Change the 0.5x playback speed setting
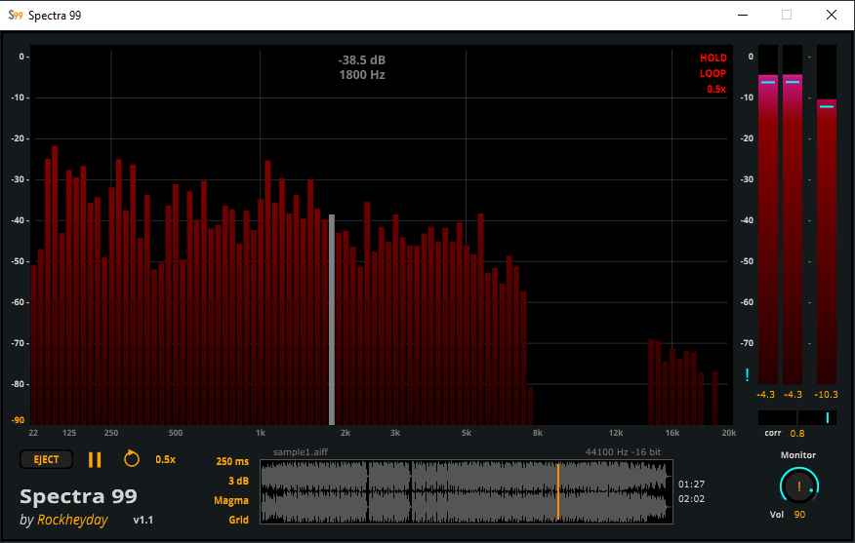 pyautogui.click(x=165, y=460)
